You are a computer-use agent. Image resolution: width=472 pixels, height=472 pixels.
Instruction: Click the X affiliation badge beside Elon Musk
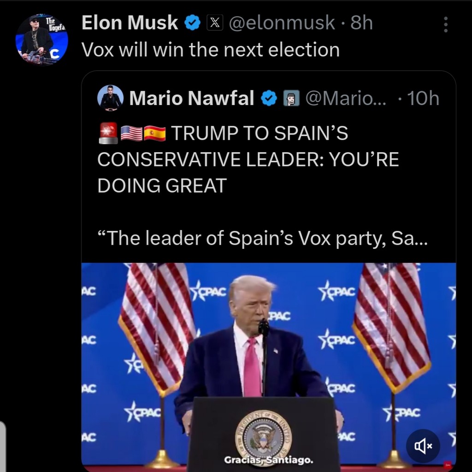(215, 23)
